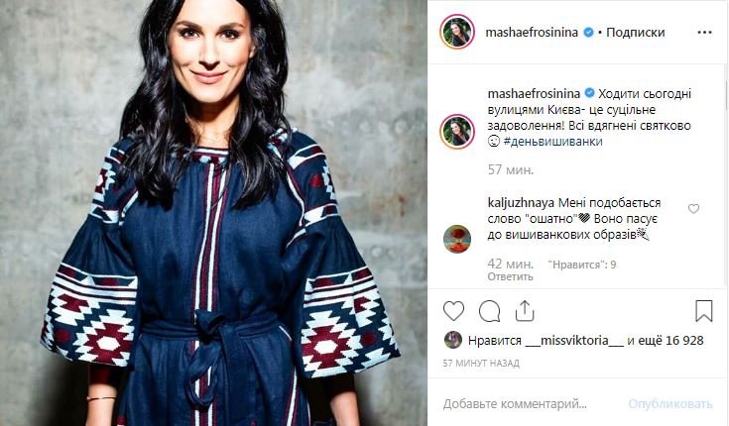
Task: Toggle the Подписки following button
Action: pos(635,32)
